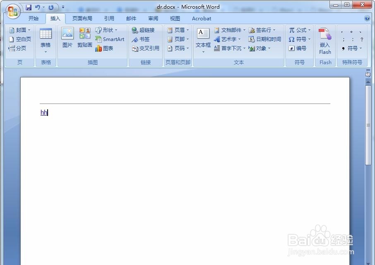Insert a chart with 图表

point(104,48)
